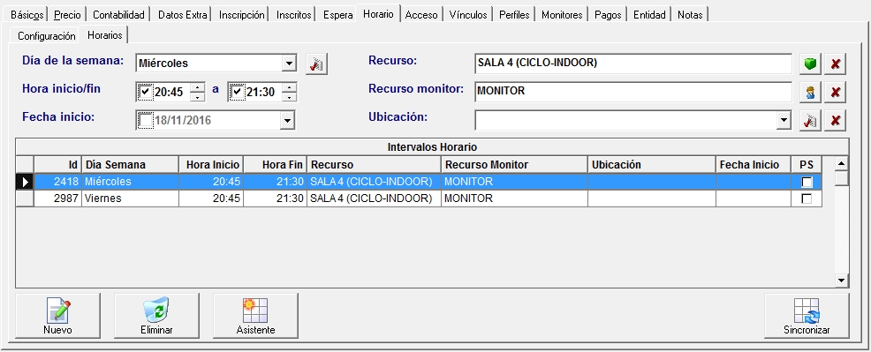The height and width of the screenshot is (352, 871).
Task: Click the Día Semana column header
Action: 130,165
